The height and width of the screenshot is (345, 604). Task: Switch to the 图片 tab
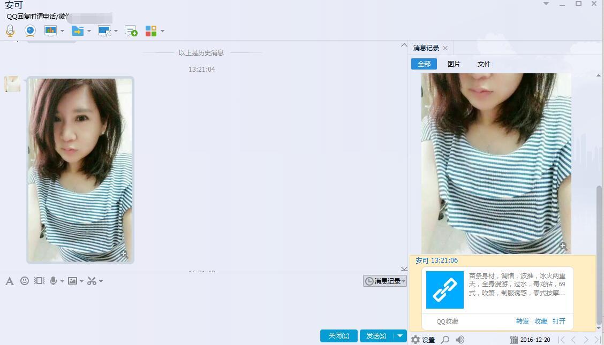(x=454, y=64)
